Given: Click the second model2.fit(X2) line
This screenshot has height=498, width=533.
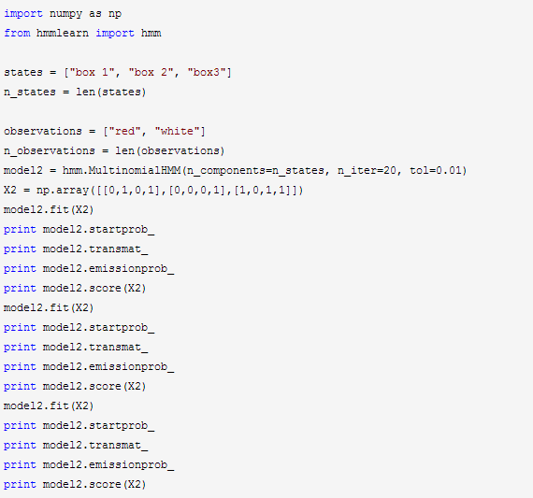Looking at the screenshot, I should pos(49,307).
